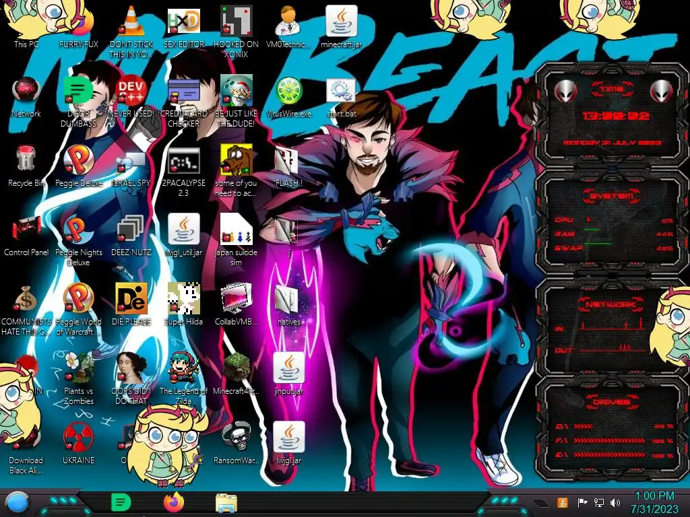Open the Firefox shortcut labeled FURRY FUX
This screenshot has width=690, height=517.
(x=78, y=26)
